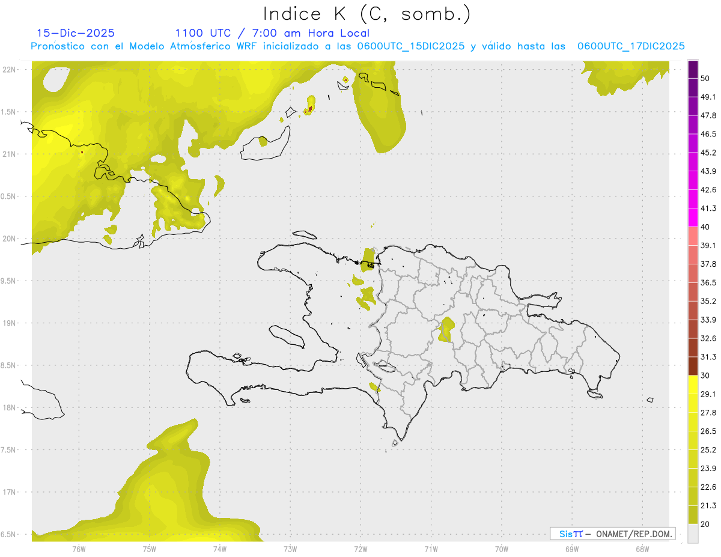This screenshot has width=721, height=557.
Task: Click the colorbar value "20"
Action: 706,524
